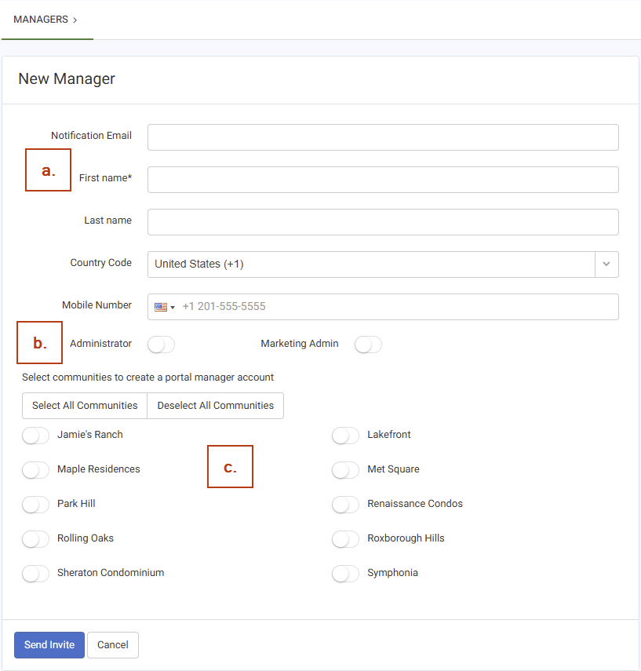
Task: Click into the First name field
Action: [x=383, y=180]
